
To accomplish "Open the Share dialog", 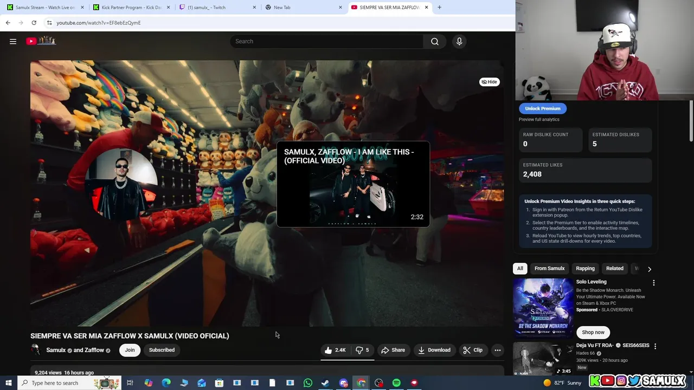I will coord(393,350).
